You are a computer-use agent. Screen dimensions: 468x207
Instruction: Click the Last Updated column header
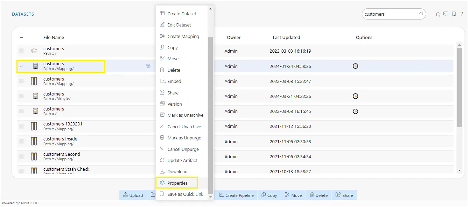(x=286, y=38)
